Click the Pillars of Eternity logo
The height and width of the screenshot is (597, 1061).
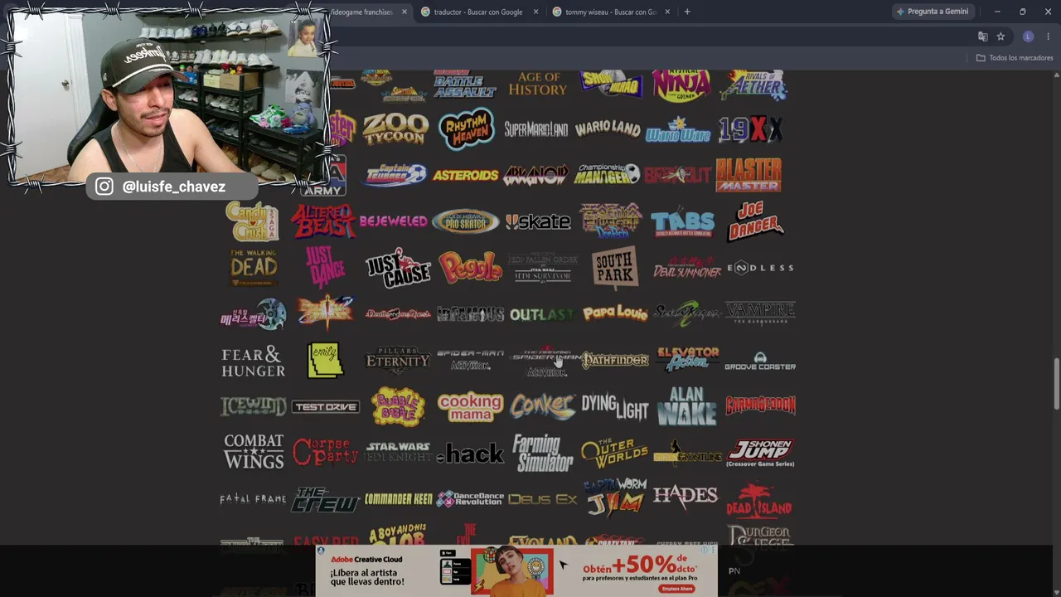click(x=398, y=359)
